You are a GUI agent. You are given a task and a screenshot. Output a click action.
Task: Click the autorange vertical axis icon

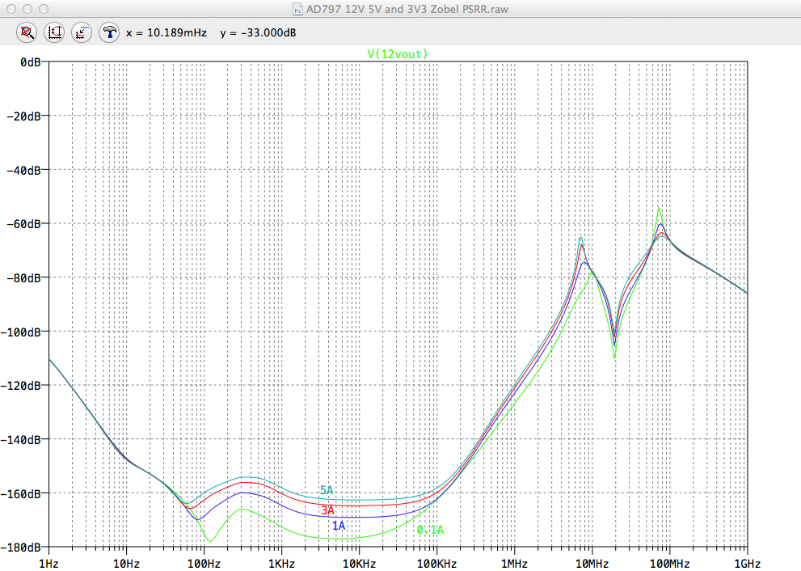(54, 32)
